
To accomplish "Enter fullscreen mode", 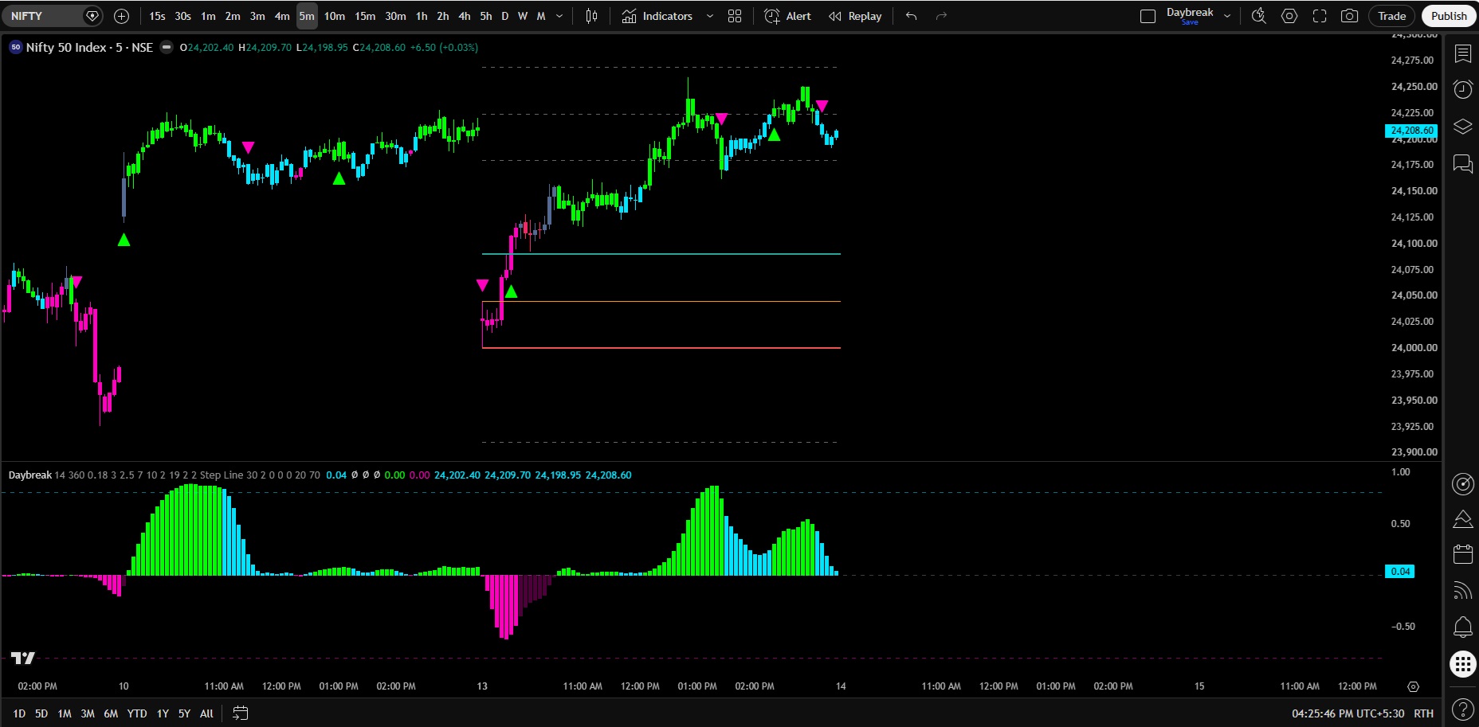I will tap(1320, 16).
